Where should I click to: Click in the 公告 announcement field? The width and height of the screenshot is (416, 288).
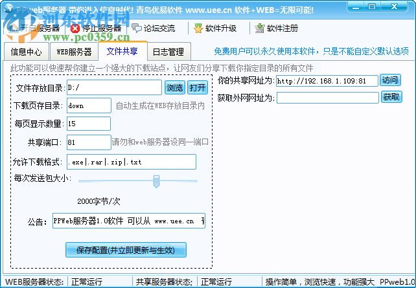pos(129,221)
